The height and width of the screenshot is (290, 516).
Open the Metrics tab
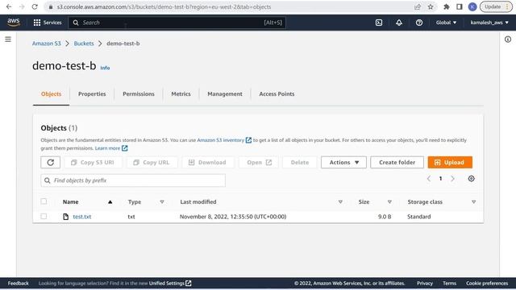coord(181,94)
